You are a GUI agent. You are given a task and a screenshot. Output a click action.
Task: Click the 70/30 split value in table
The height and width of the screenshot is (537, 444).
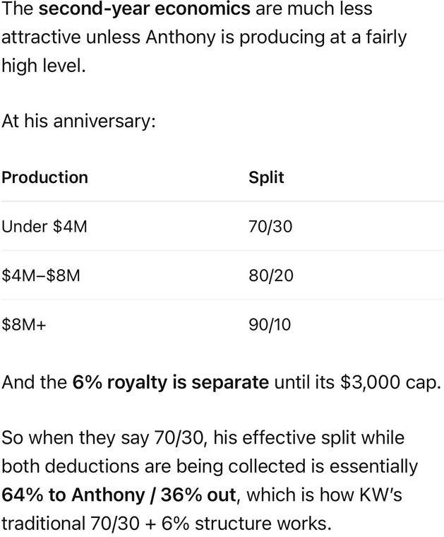click(x=270, y=226)
